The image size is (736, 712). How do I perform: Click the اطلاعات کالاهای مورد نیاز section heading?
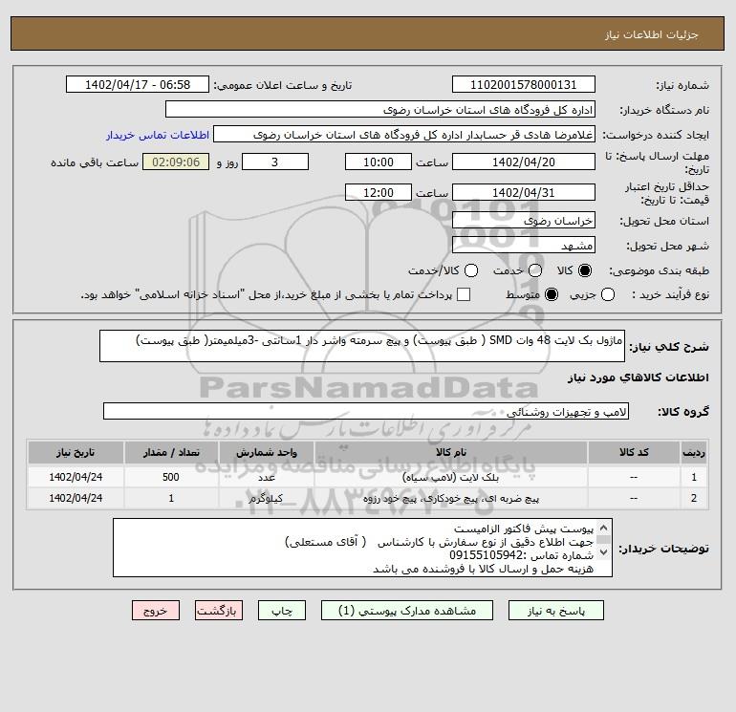click(x=639, y=378)
